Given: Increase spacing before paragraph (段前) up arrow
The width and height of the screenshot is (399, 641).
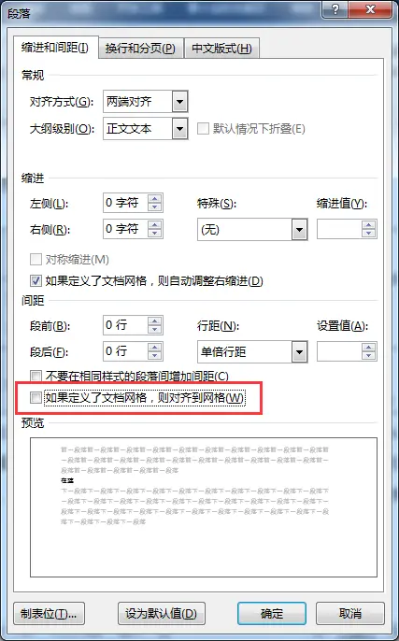Looking at the screenshot, I should 155,321.
